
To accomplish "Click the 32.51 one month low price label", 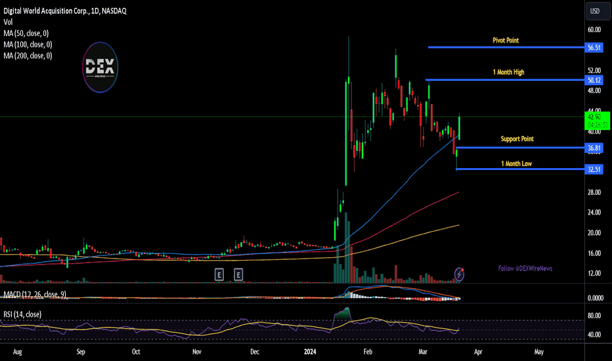I will [594, 169].
